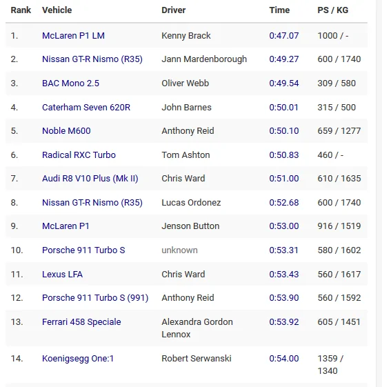Click the Driver column header
382x387 pixels.
pyautogui.click(x=174, y=10)
